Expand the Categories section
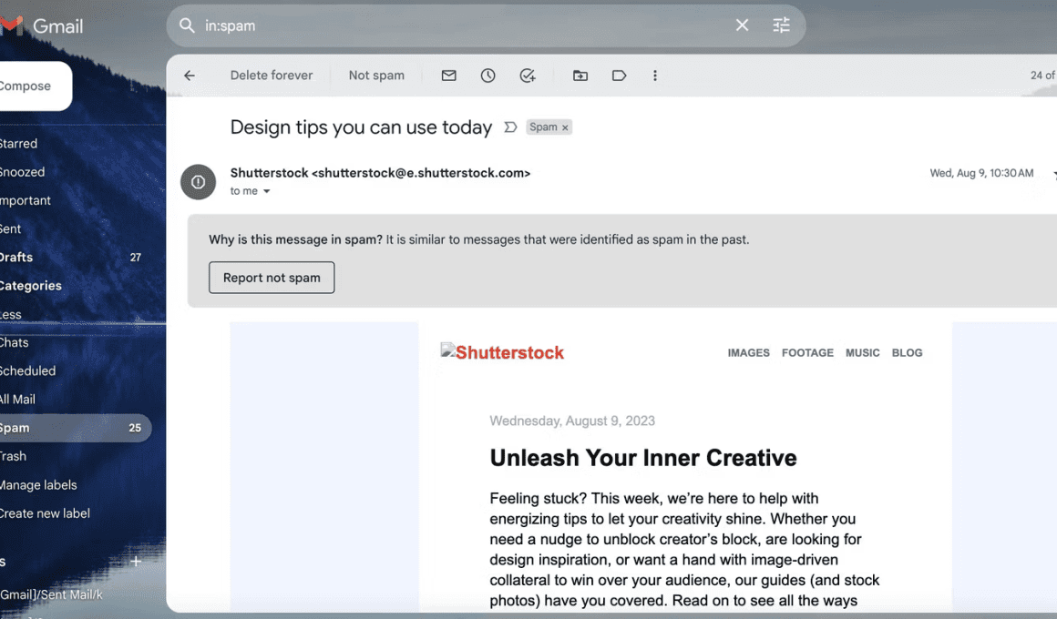This screenshot has width=1057, height=619. pos(30,286)
